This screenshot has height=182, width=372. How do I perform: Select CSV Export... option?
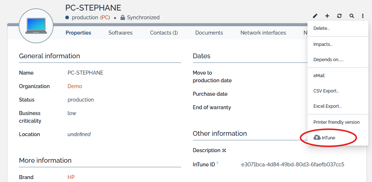coord(326,91)
